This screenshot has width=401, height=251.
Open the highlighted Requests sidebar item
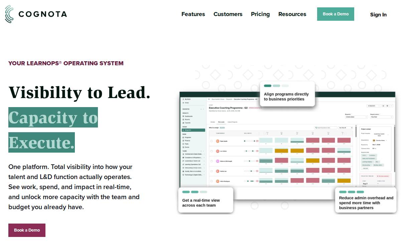coord(193,130)
